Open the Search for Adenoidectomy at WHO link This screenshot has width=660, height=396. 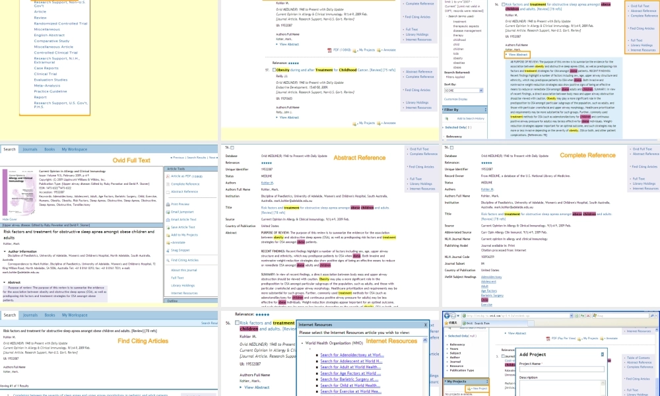click(x=352, y=355)
